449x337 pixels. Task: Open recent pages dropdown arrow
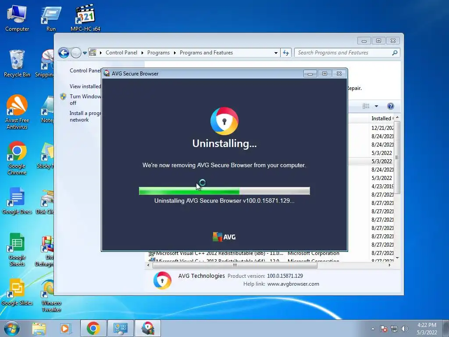(x=85, y=53)
